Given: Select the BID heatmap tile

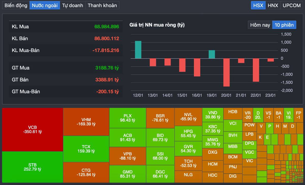Looking at the screenshot, I should (x=160, y=138).
